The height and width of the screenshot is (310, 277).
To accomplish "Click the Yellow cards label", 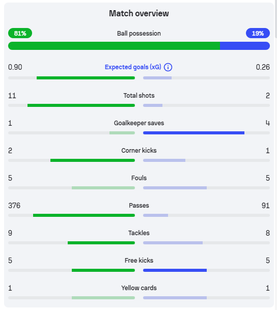I will click(x=139, y=288).
